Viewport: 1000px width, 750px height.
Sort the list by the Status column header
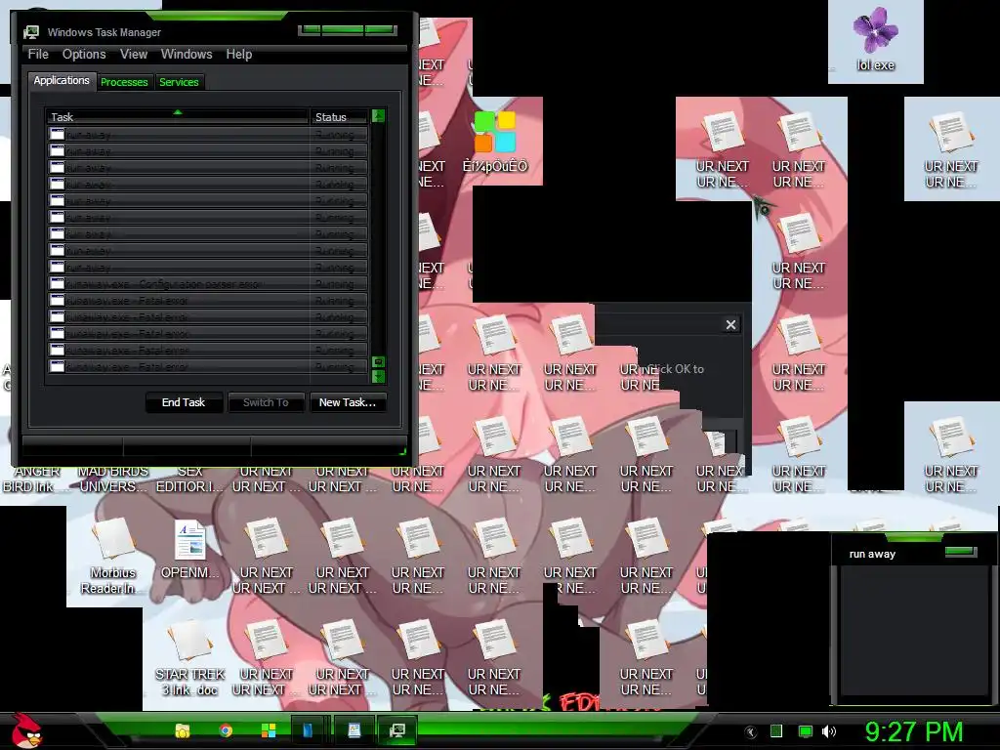click(339, 117)
